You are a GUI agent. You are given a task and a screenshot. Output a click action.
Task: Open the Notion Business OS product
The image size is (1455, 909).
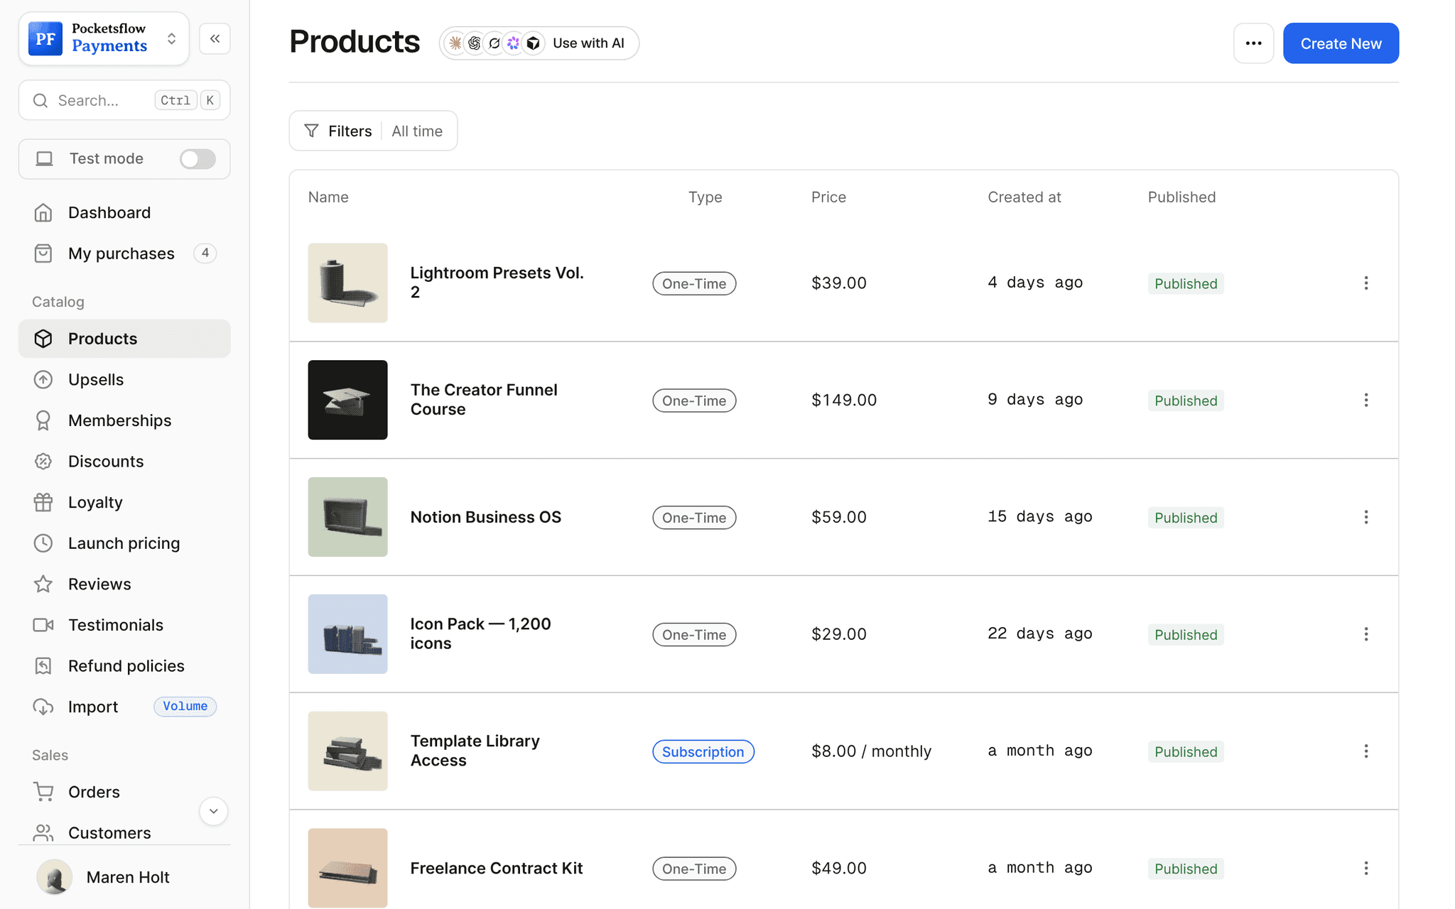tap(486, 517)
